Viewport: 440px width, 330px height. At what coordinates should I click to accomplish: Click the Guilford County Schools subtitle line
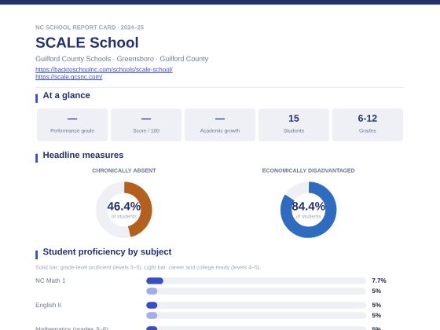pyautogui.click(x=122, y=59)
